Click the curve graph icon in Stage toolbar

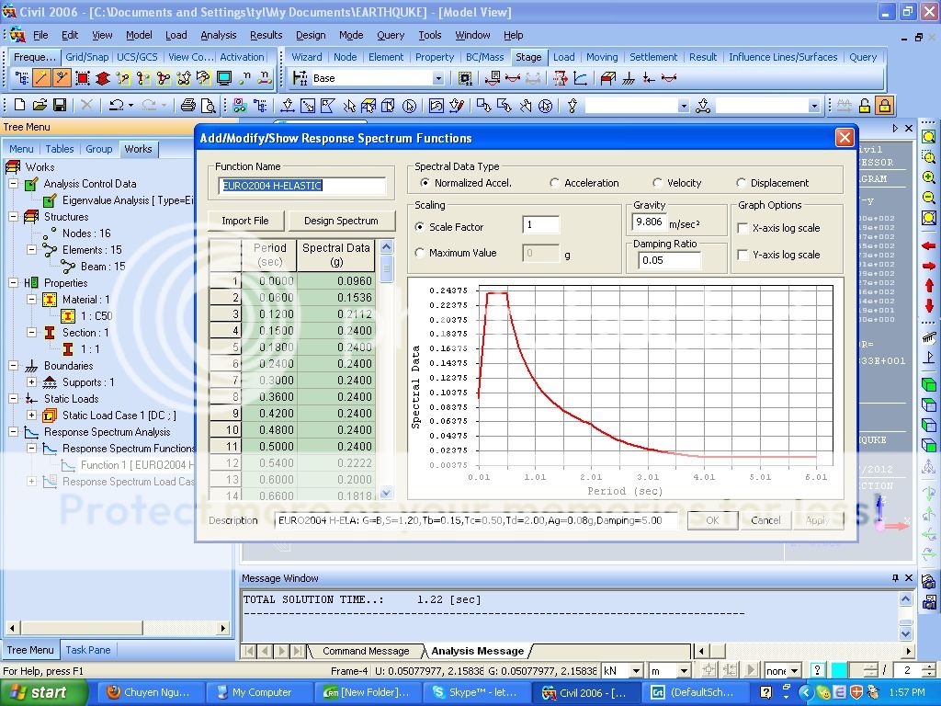581,78
